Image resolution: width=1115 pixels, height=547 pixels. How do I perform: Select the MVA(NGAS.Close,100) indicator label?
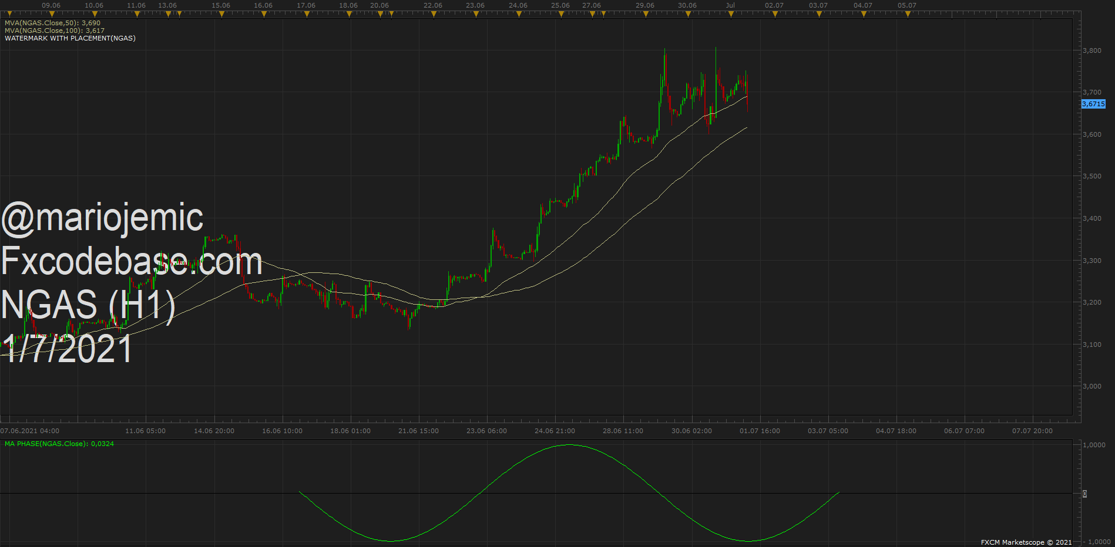(55, 31)
